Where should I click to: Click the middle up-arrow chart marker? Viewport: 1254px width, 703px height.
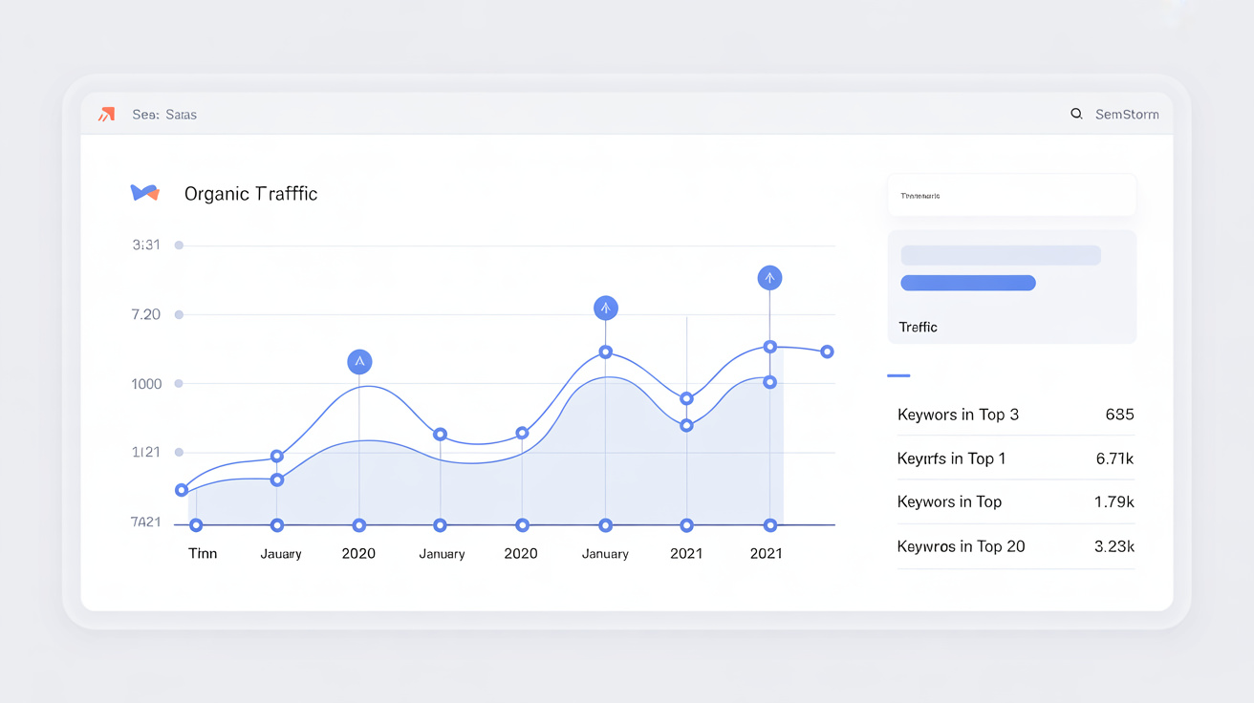605,308
